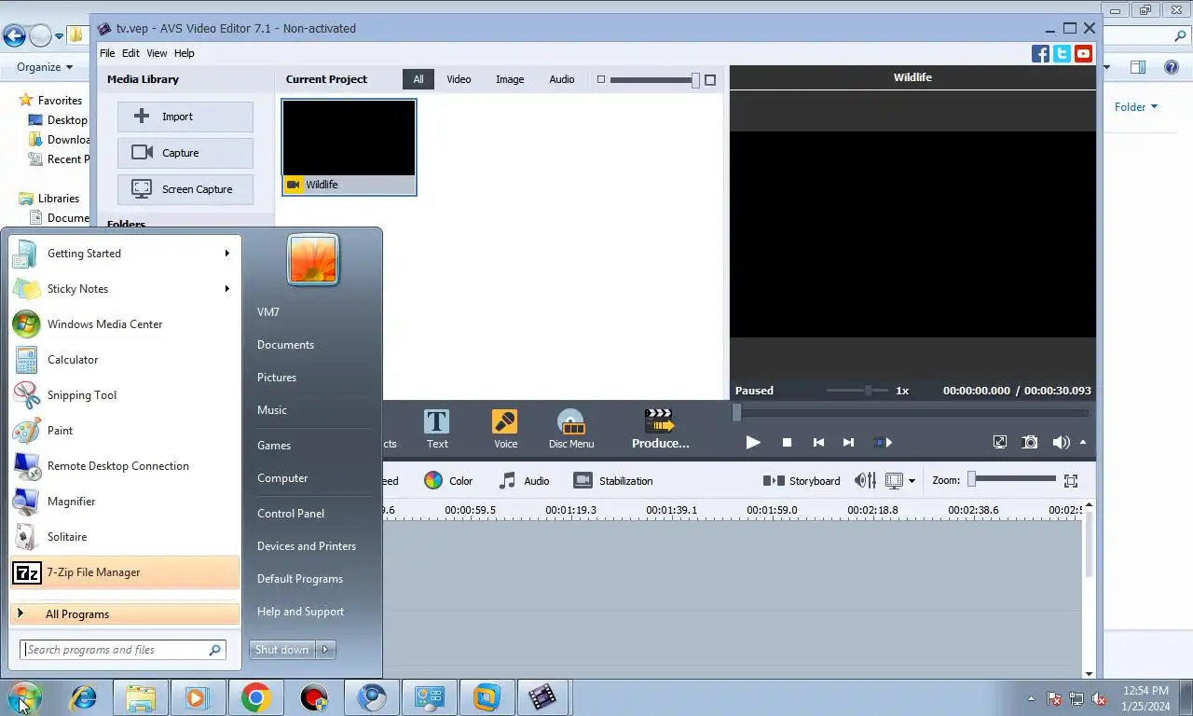Open Windows Media Player taskbar icon

tap(198, 697)
